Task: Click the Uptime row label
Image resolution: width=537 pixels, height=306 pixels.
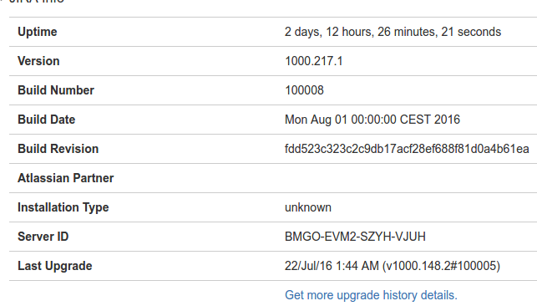Action: [x=38, y=32]
